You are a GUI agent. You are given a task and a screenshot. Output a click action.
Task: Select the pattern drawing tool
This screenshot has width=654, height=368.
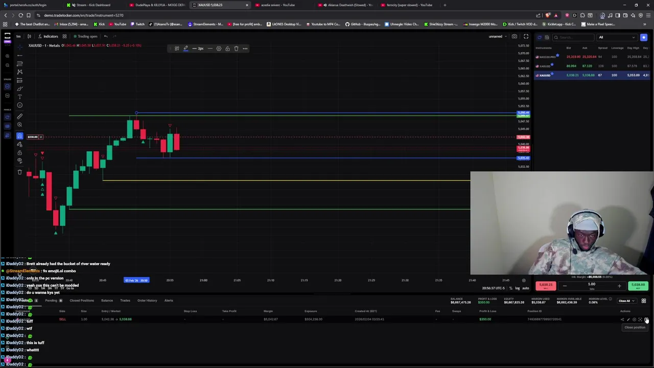tap(20, 72)
